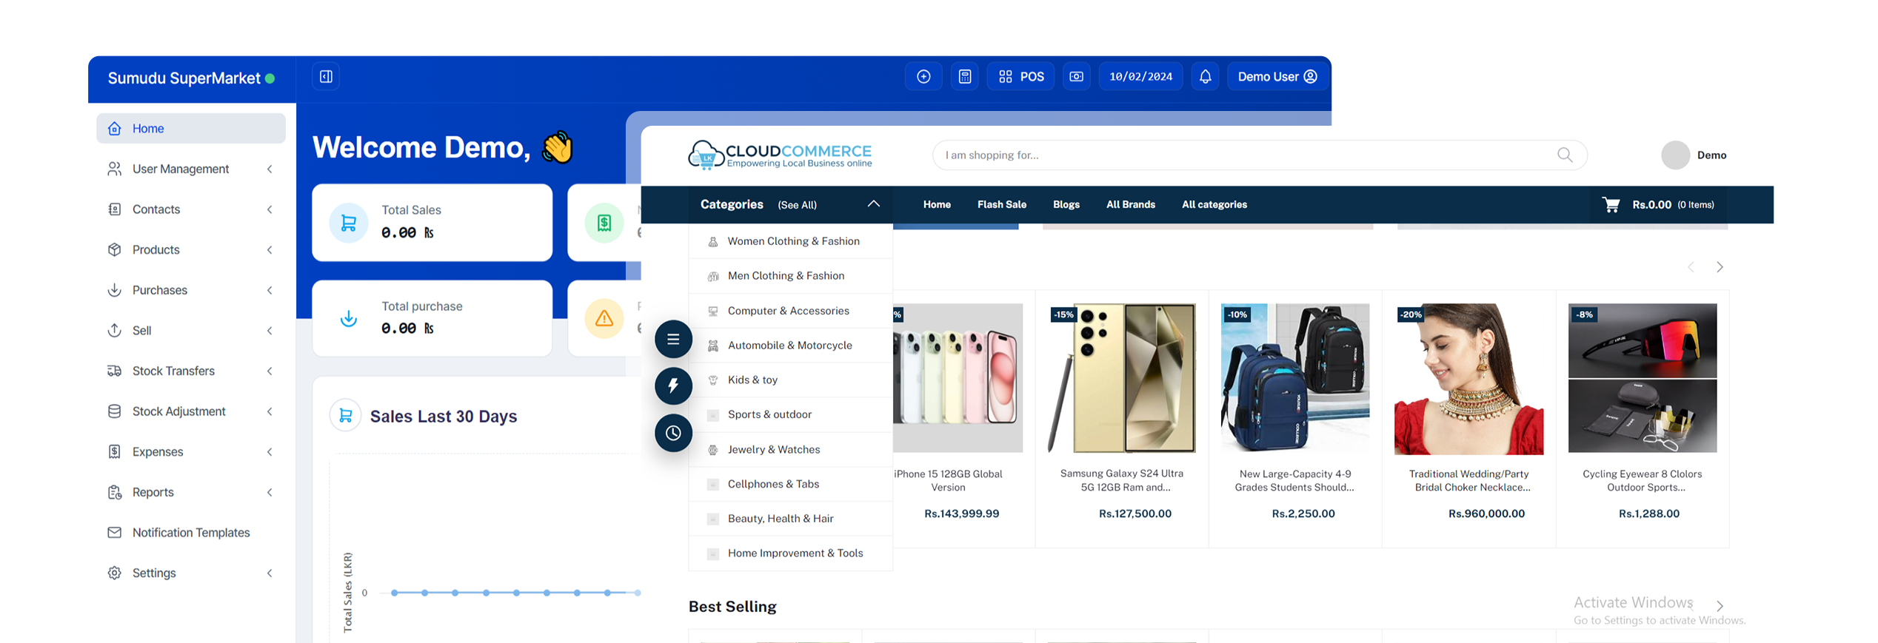The width and height of the screenshot is (1878, 643).
Task: Expand the Sell chevron
Action: click(x=270, y=330)
